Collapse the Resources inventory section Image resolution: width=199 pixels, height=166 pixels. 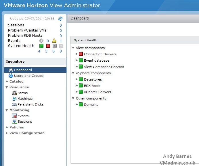point(7,87)
